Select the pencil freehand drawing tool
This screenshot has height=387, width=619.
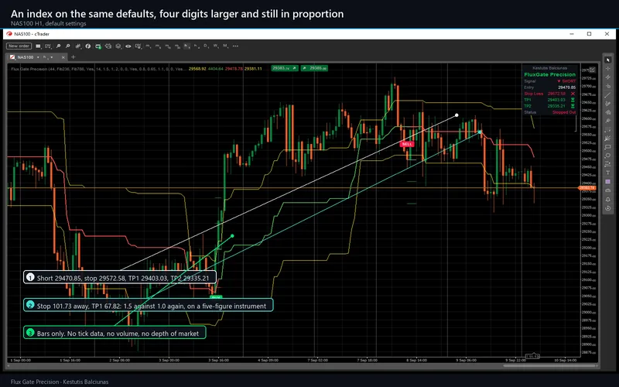[x=608, y=104]
